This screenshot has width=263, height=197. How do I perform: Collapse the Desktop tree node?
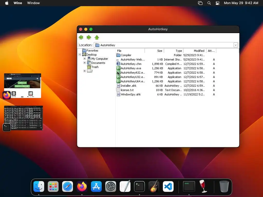pos(80,54)
